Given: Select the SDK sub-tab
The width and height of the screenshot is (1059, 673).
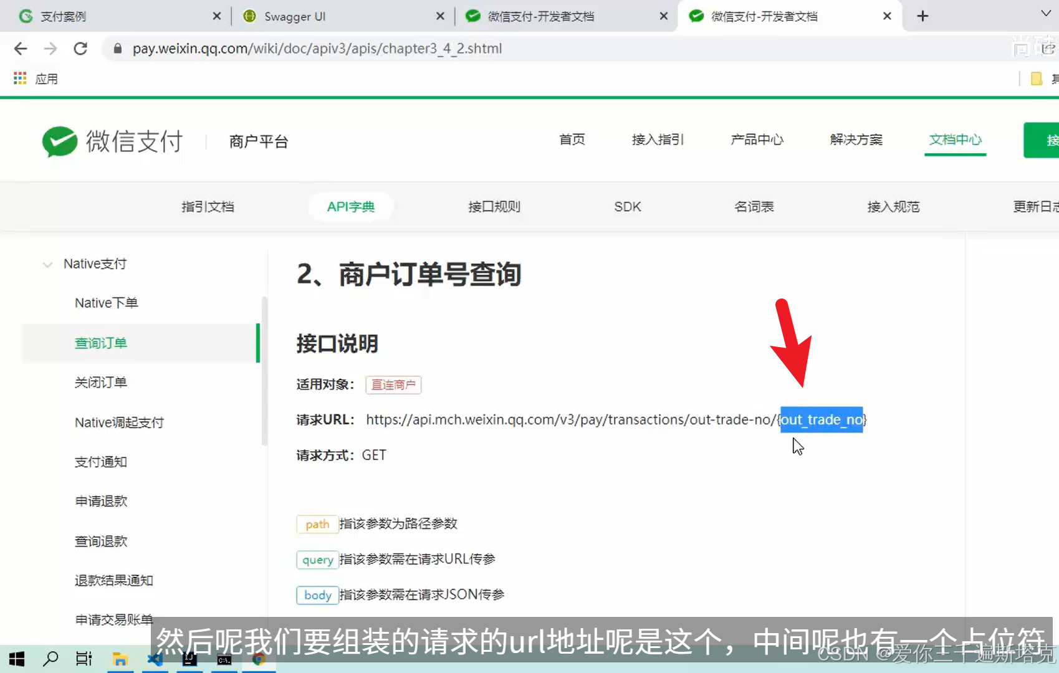Looking at the screenshot, I should coord(628,207).
